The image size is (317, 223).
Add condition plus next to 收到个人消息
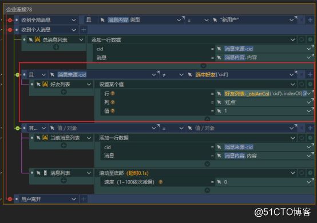[84, 30]
